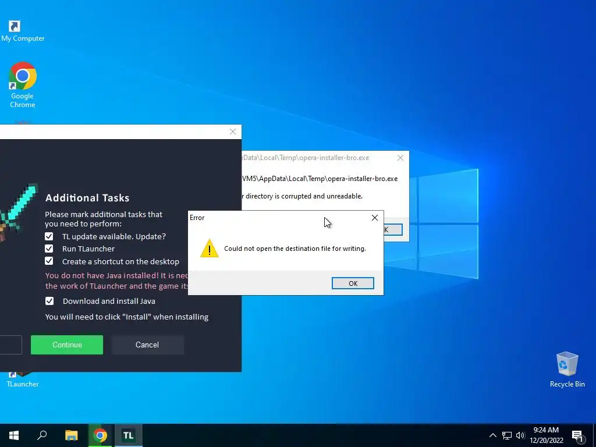
Task: Open the clock and date flyout
Action: 546,435
